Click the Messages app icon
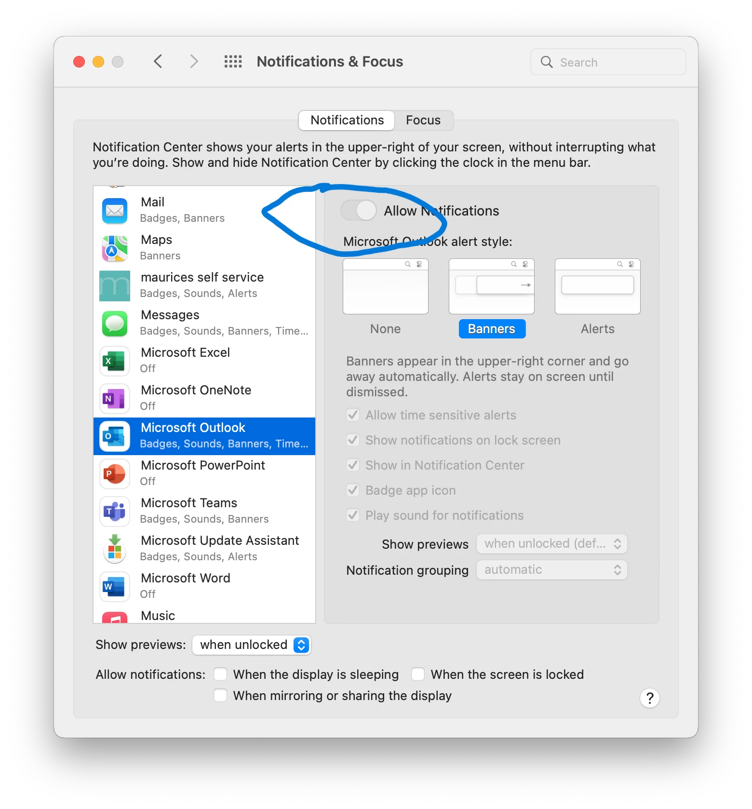Viewport: 752px width, 809px height. [x=115, y=324]
